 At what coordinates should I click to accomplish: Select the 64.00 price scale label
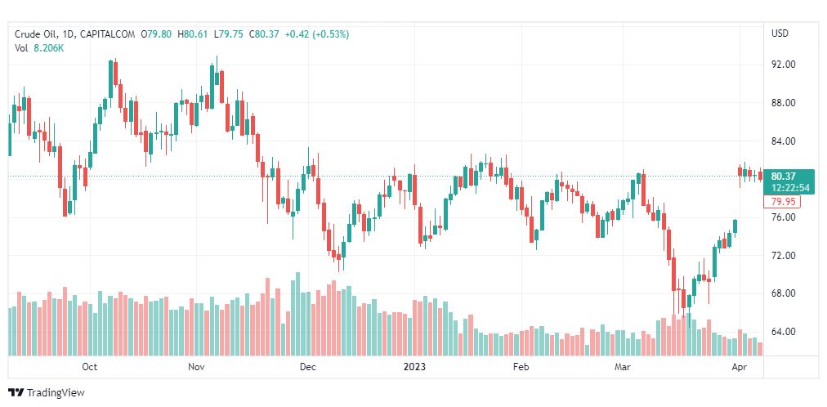(x=784, y=332)
